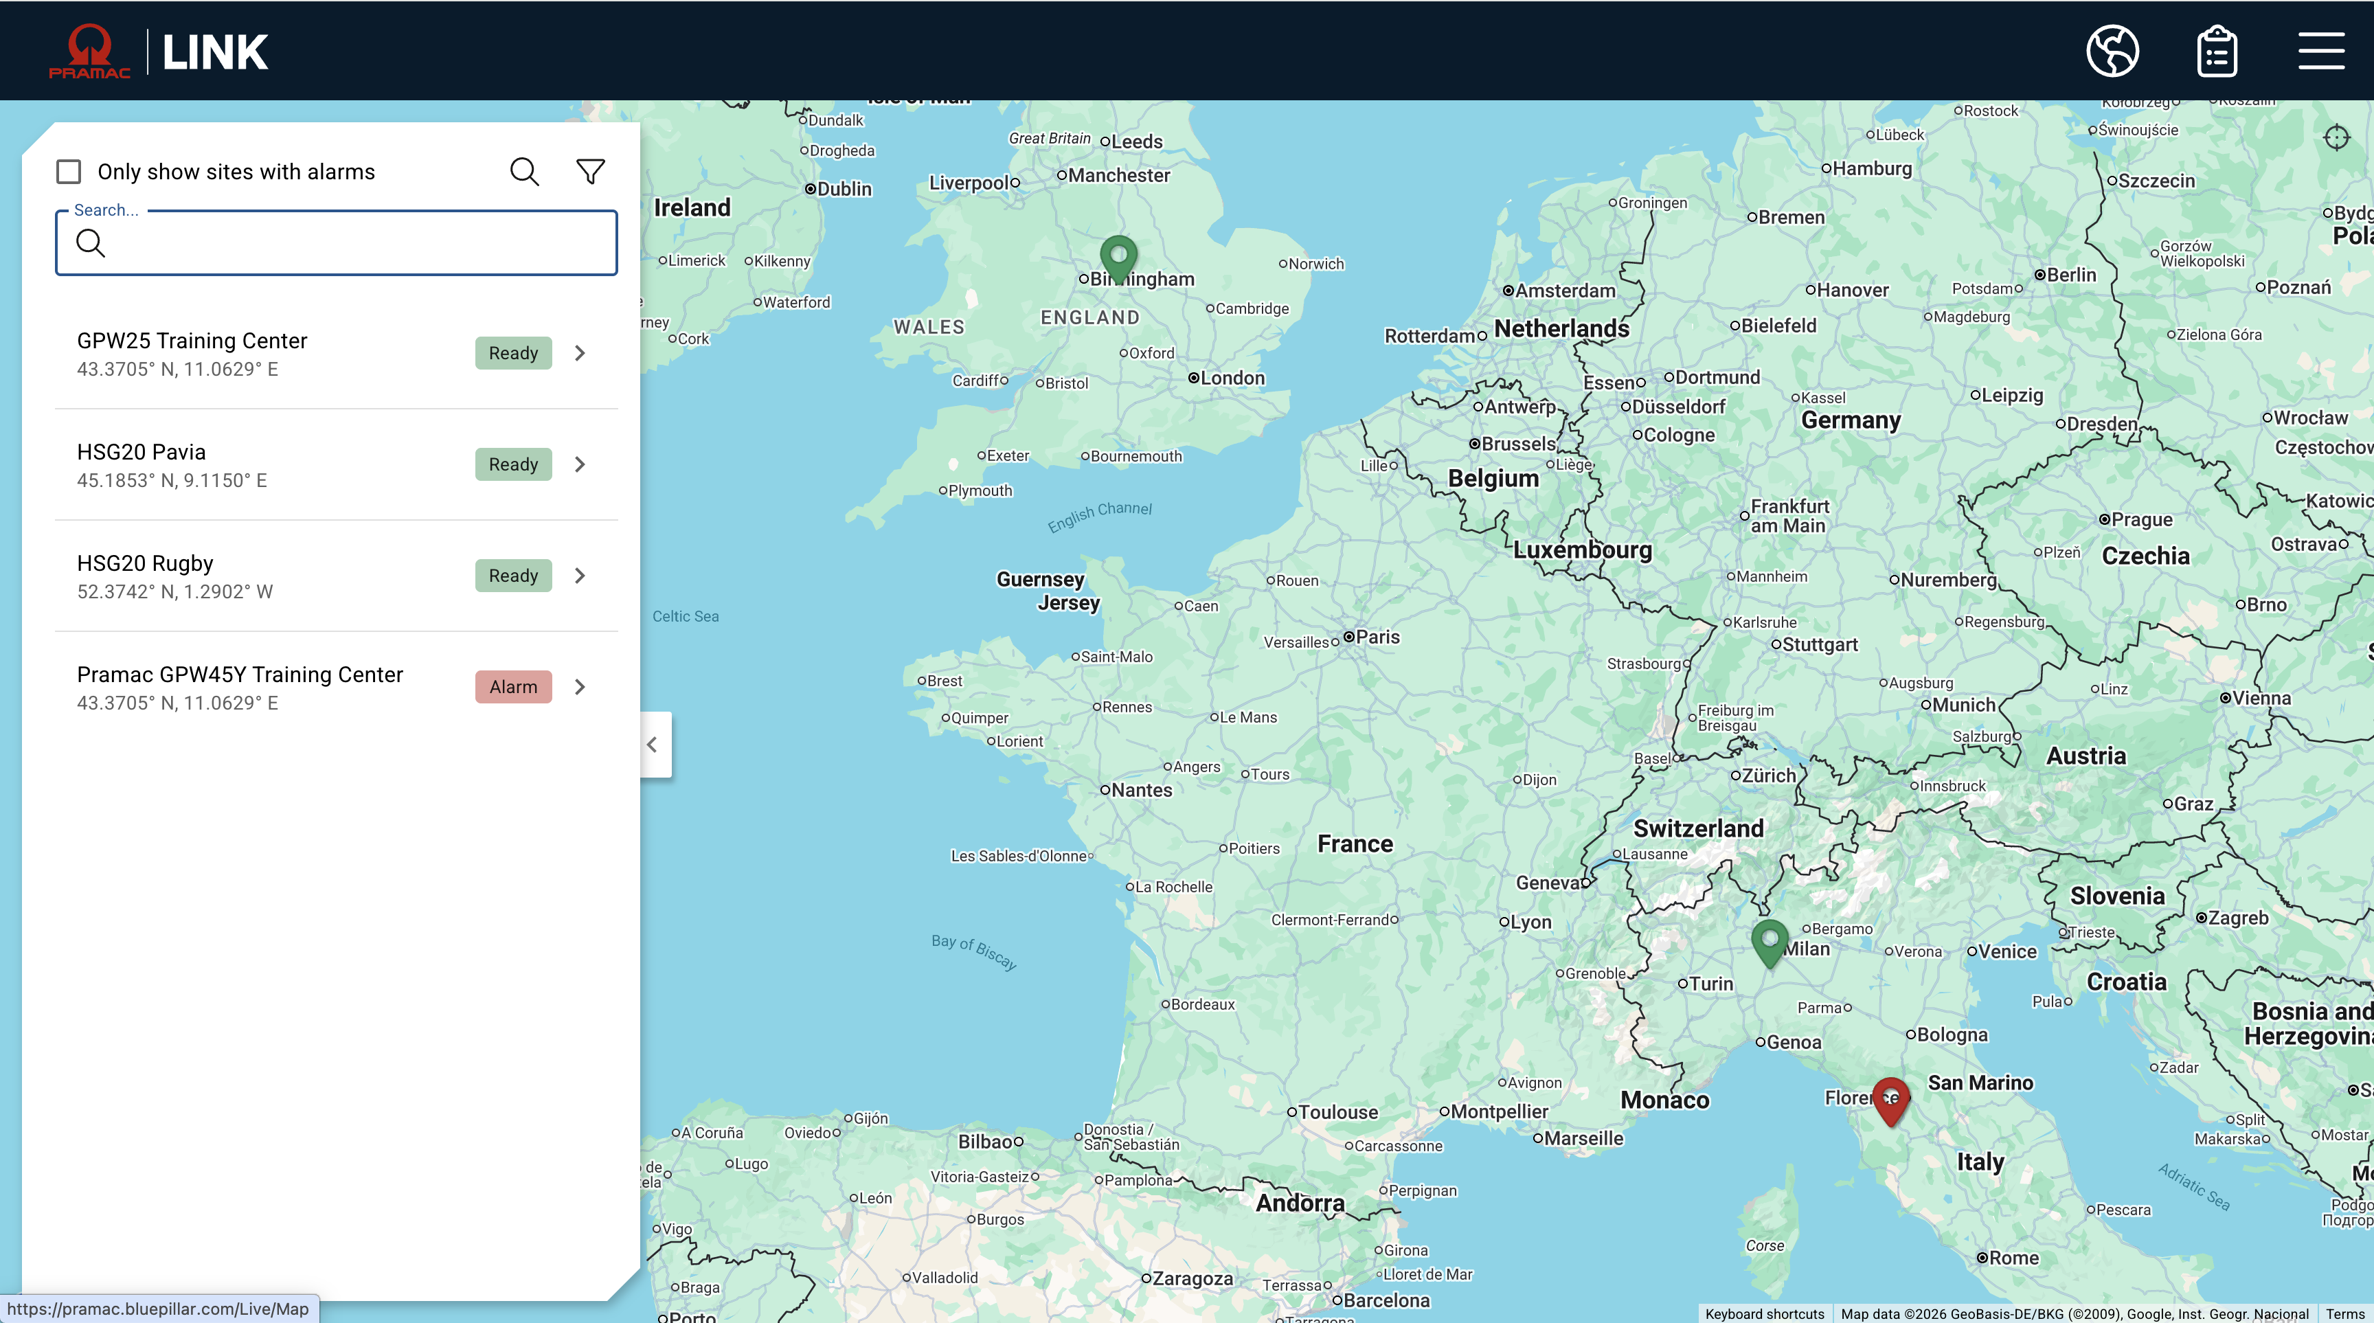
Task: Click the Ready badge for HSG20 Pavia
Action: [x=513, y=464]
